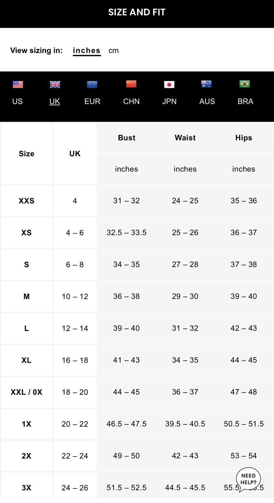Select inches as sizing unit
The height and width of the screenshot is (503, 274).
click(x=87, y=51)
